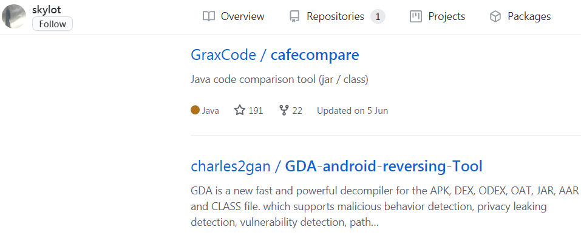Click the star icon for cafecompare
Viewport: 581px width, 244px height.
tap(240, 110)
